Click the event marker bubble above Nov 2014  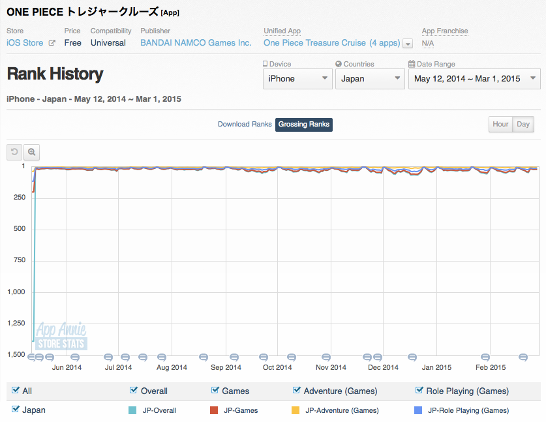tap(326, 357)
